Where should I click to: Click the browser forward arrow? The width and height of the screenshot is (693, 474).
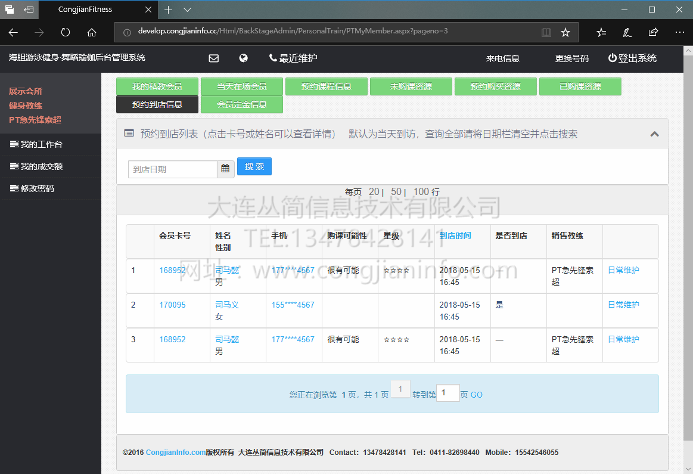click(39, 32)
